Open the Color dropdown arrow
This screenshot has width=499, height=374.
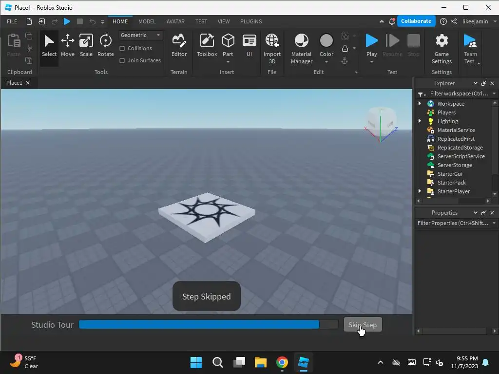[326, 62]
